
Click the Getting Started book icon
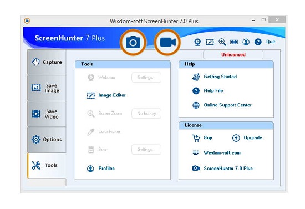pos(196,77)
